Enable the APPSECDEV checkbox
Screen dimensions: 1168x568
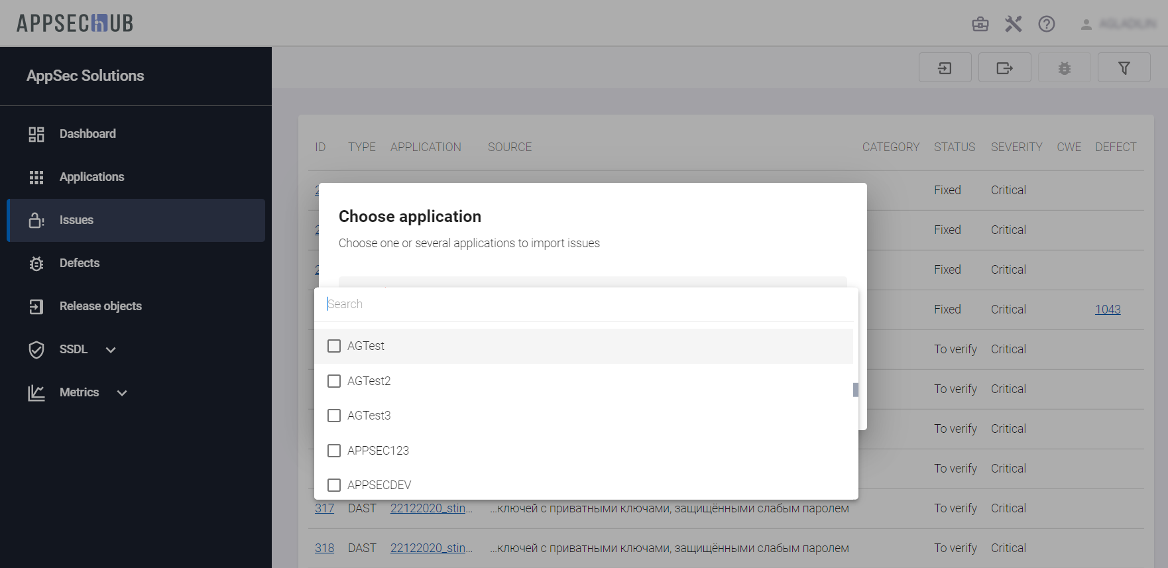click(334, 485)
